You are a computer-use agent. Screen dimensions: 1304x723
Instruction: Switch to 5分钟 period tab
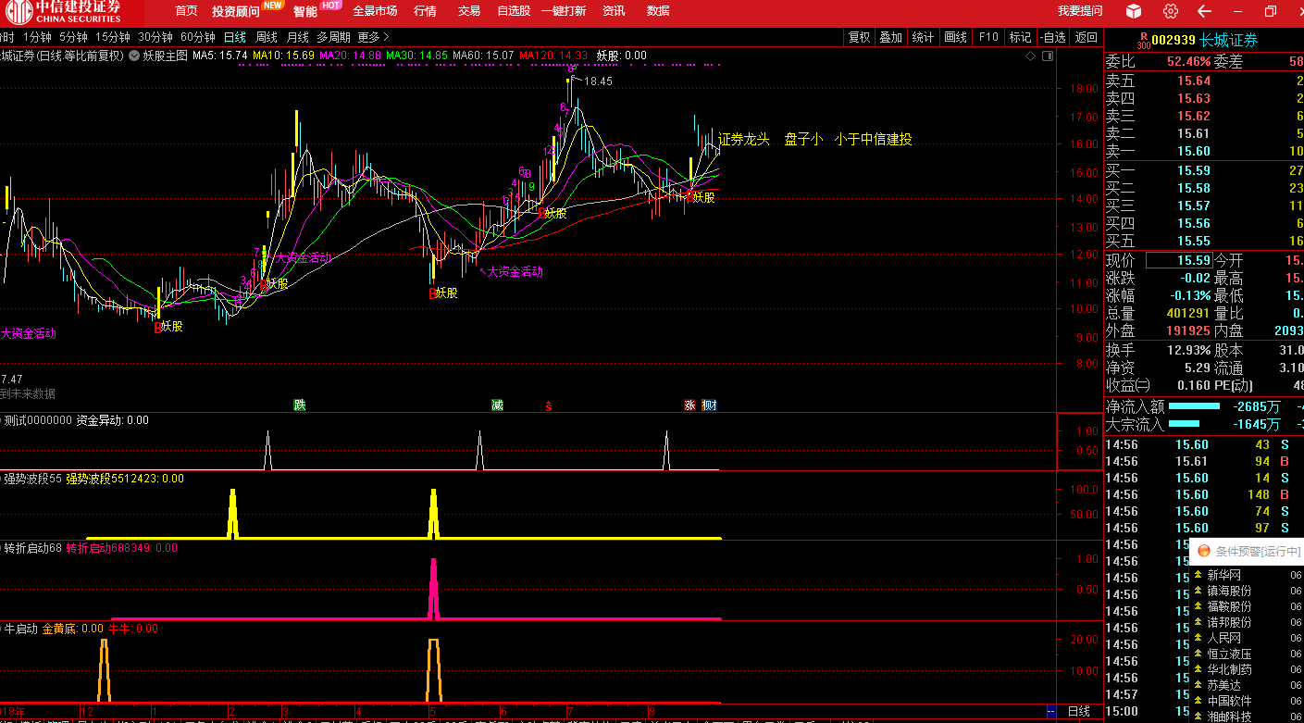(73, 38)
